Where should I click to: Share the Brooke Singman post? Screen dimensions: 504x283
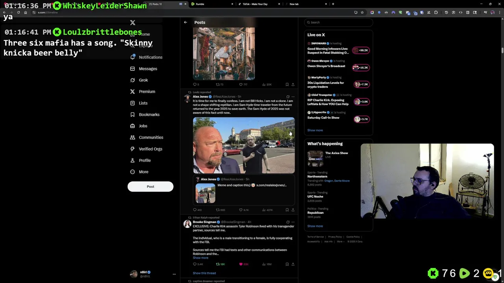293,264
